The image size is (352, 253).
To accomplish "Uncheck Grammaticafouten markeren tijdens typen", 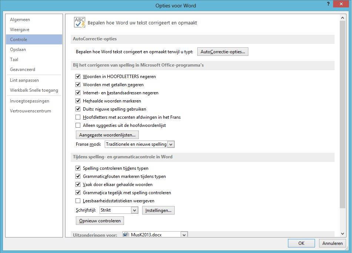I will [78, 176].
